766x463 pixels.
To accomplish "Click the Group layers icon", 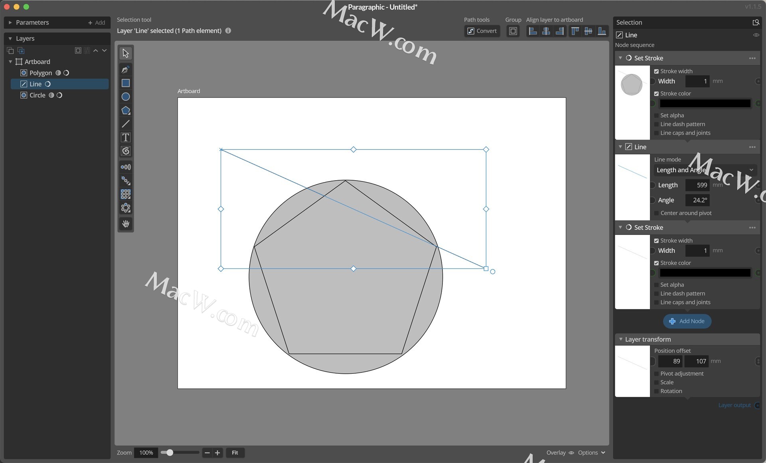I will pyautogui.click(x=513, y=31).
